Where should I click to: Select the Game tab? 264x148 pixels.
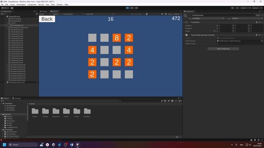[54, 12]
